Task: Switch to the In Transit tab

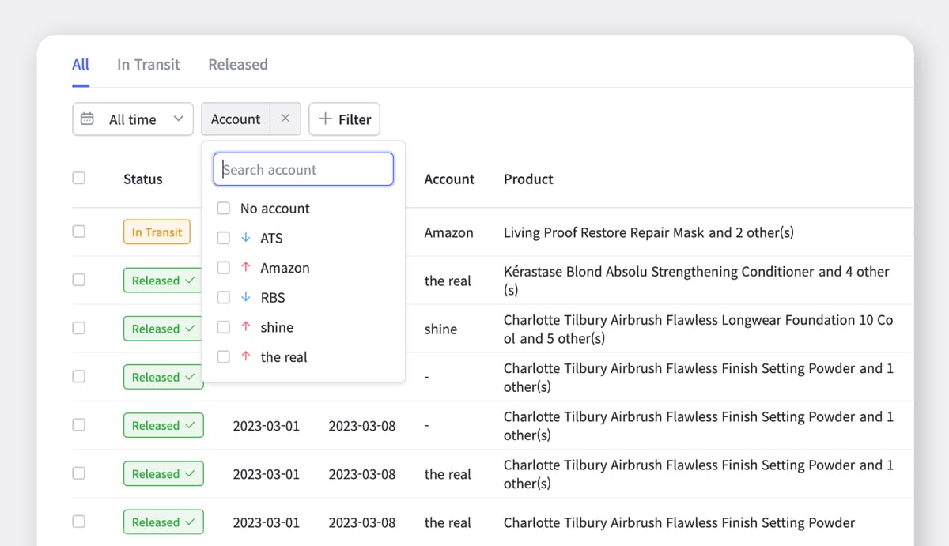Action: 149,65
